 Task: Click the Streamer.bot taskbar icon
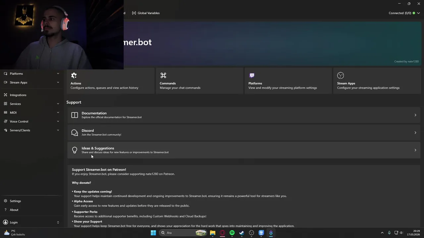point(271,233)
